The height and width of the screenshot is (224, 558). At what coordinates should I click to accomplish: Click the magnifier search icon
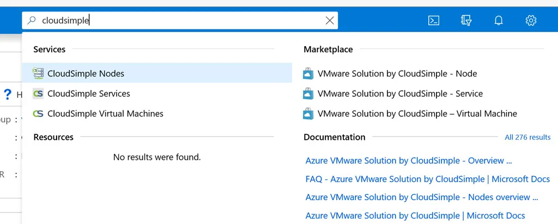tap(32, 21)
